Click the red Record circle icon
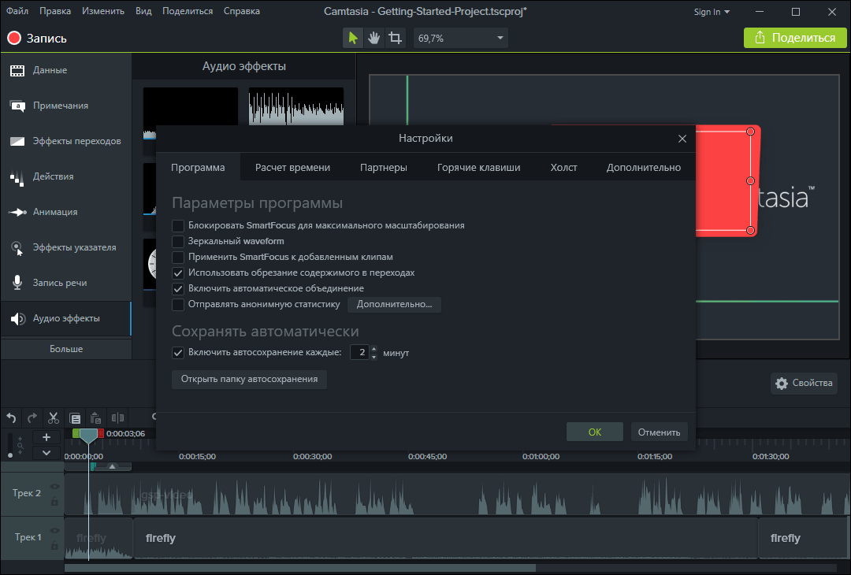Viewport: 851px width, 575px height. [x=14, y=38]
